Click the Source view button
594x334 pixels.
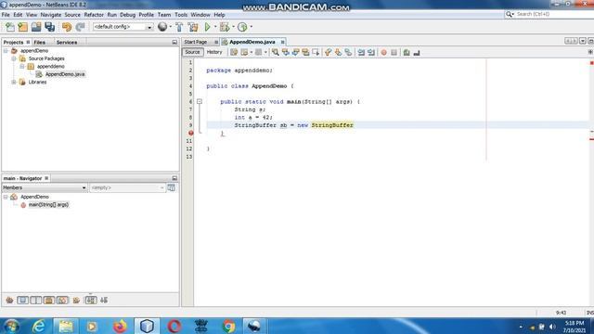point(192,52)
